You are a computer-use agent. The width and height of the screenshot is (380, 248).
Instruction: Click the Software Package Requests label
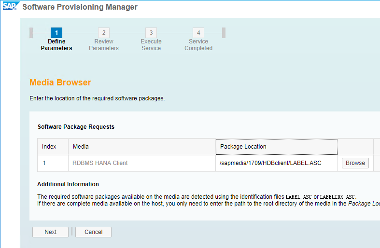coord(76,127)
